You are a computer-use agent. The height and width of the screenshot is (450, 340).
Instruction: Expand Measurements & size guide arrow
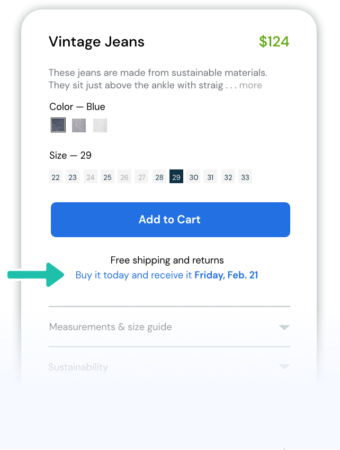[x=284, y=327]
